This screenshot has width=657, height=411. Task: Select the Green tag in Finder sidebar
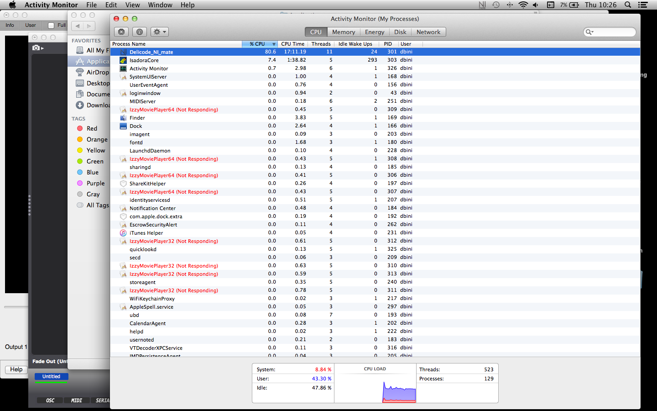click(94, 161)
